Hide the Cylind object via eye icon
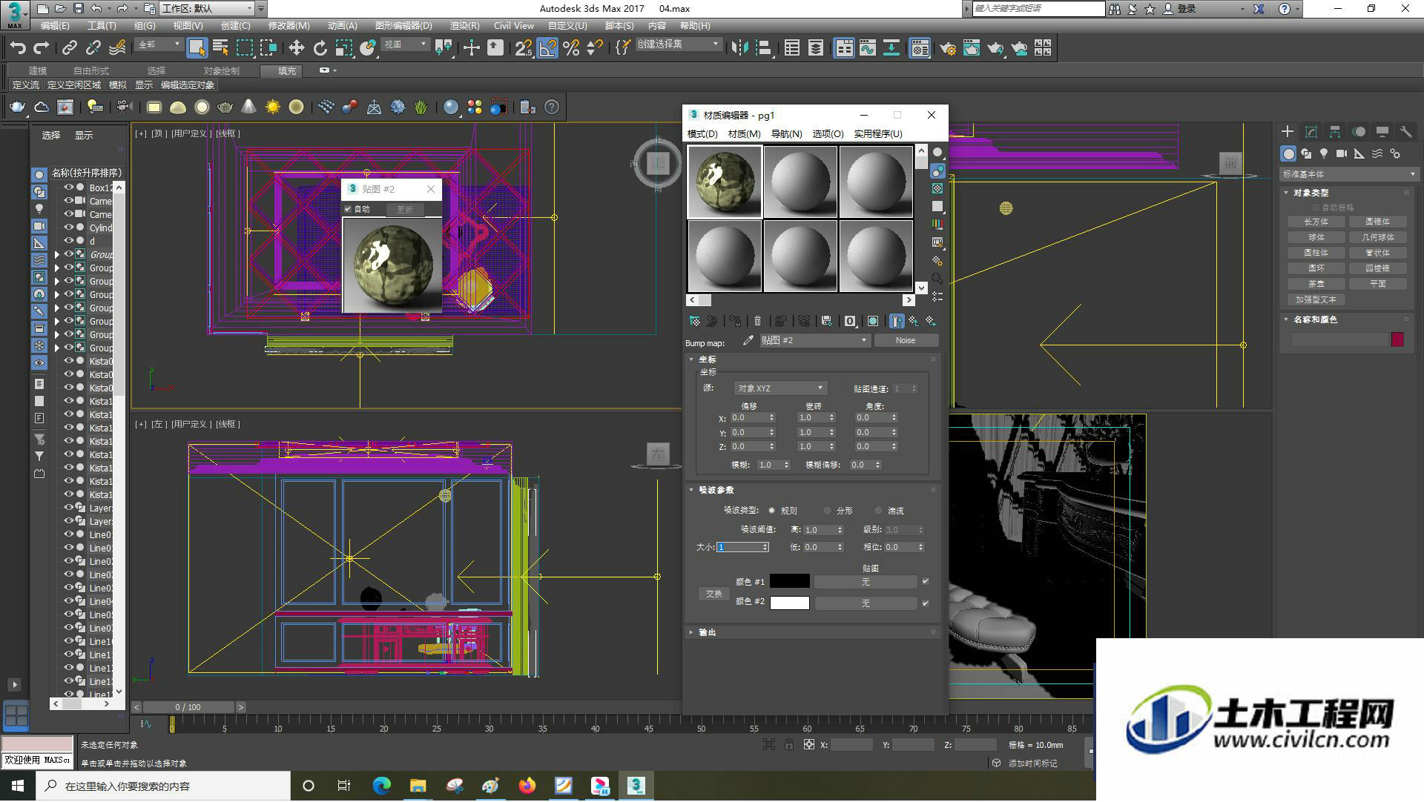Screen dimensions: 1424x802 click(68, 228)
